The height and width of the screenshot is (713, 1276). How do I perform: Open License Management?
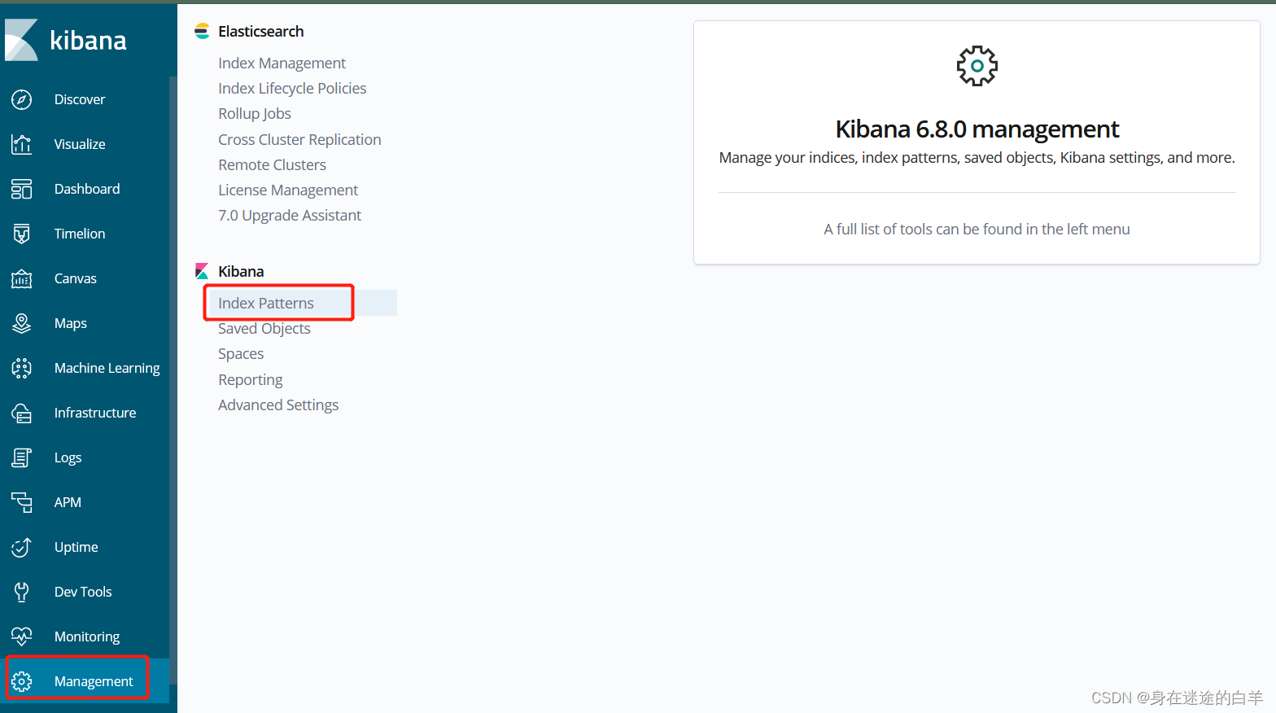coord(288,190)
